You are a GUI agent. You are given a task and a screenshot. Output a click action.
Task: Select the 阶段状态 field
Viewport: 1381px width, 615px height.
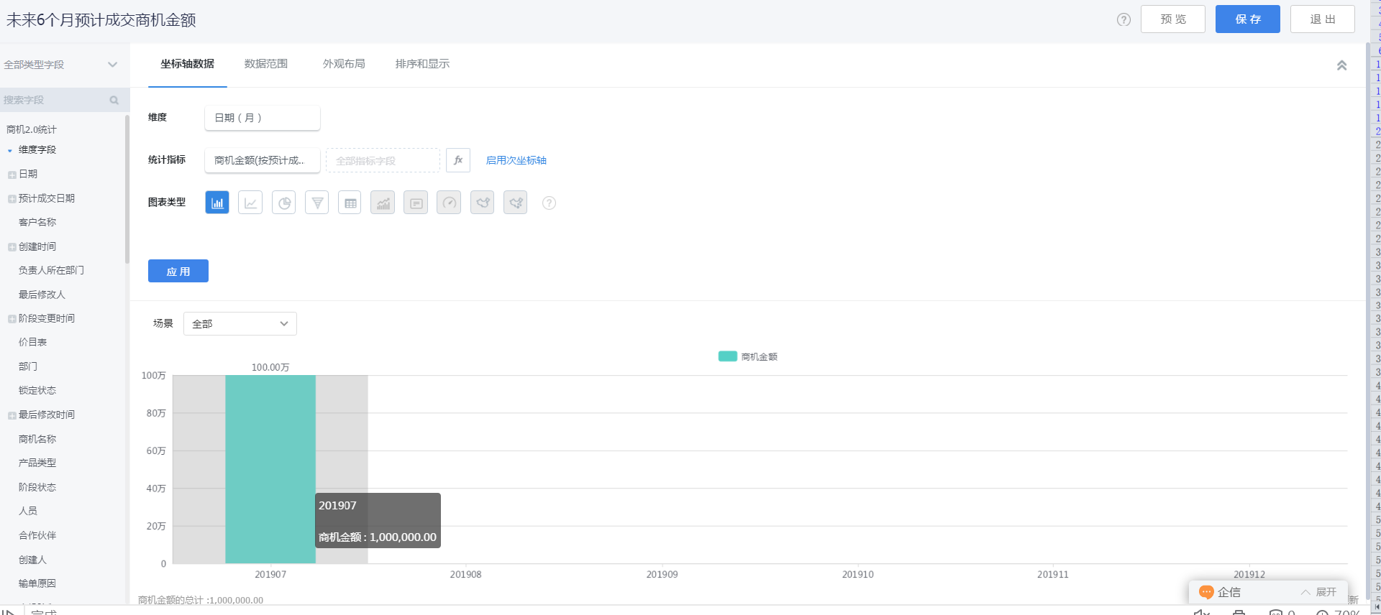click(37, 487)
